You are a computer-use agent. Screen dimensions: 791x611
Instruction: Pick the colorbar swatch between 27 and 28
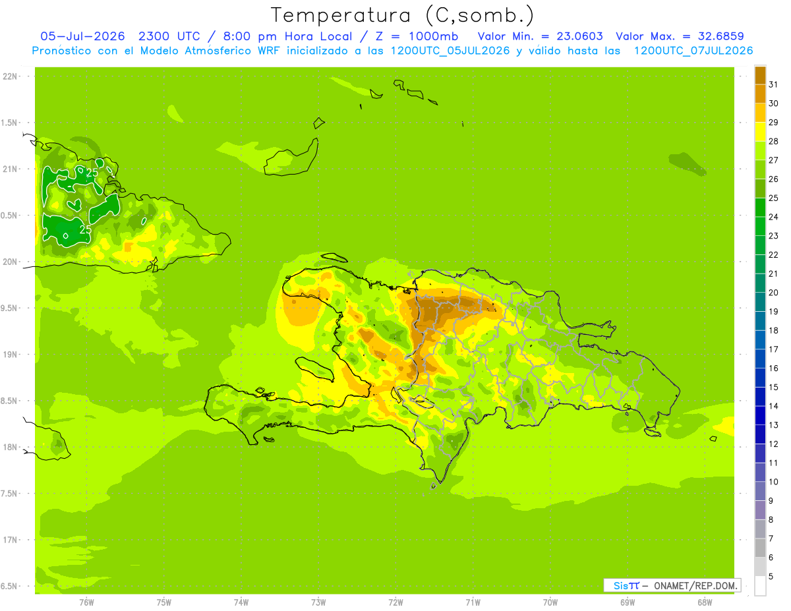coord(760,150)
